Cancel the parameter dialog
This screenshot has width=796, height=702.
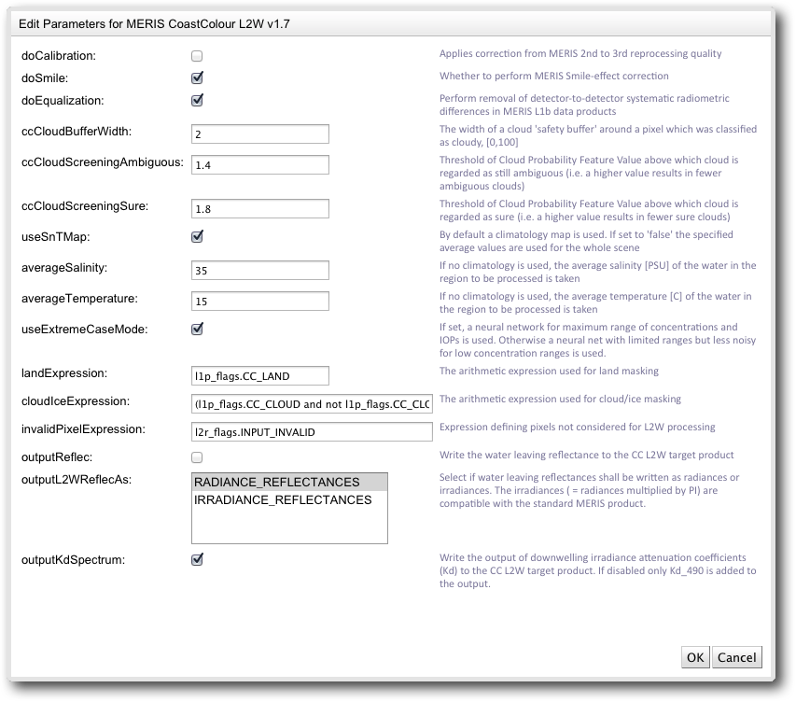point(736,657)
